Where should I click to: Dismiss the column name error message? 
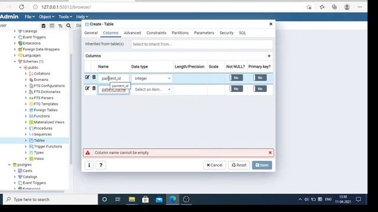click(x=270, y=153)
